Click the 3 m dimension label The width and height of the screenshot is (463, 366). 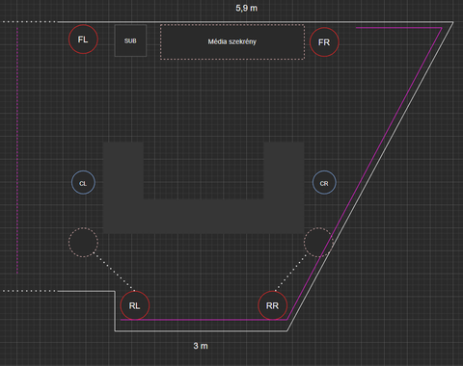[x=201, y=346]
